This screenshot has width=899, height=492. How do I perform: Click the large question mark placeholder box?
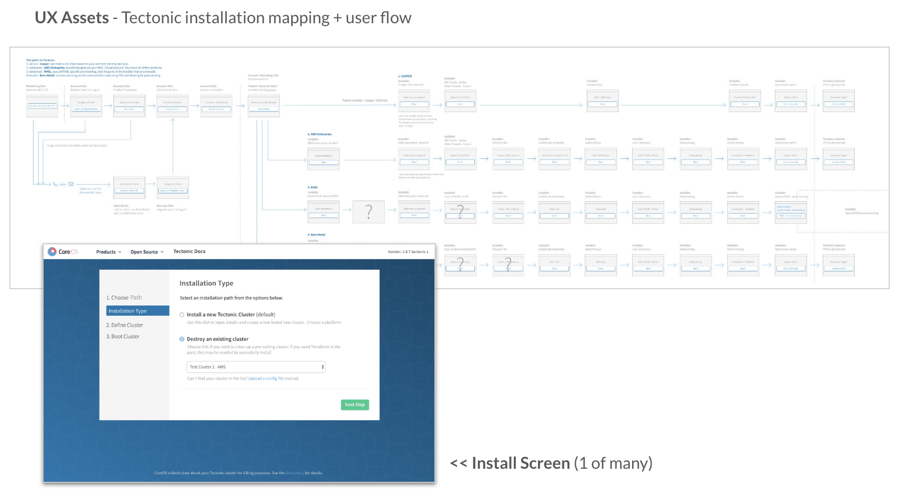[x=368, y=211]
